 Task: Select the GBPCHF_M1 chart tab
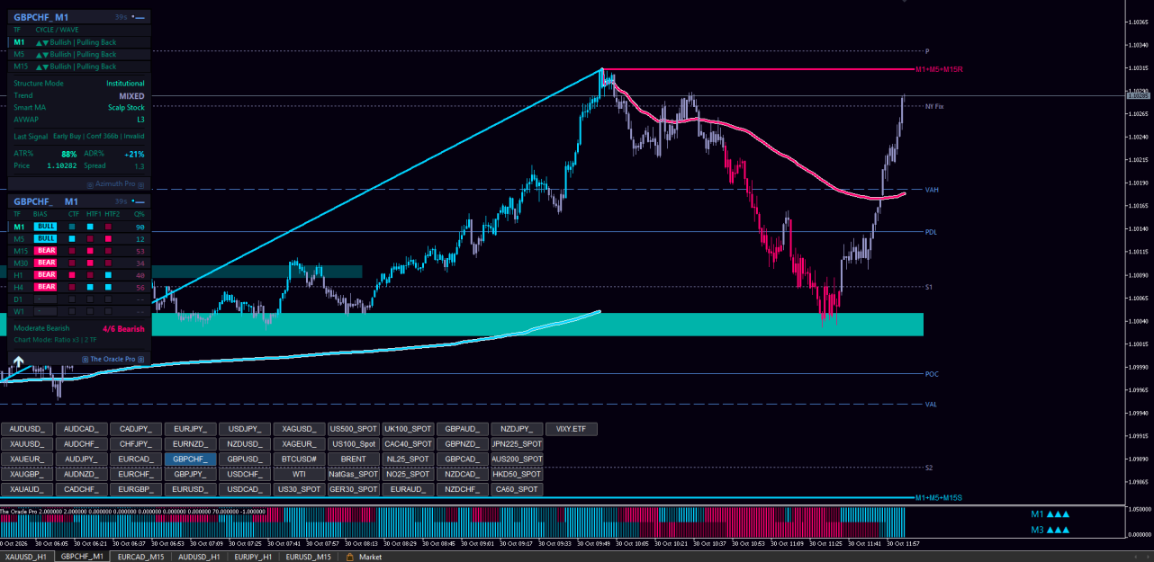coord(81,557)
